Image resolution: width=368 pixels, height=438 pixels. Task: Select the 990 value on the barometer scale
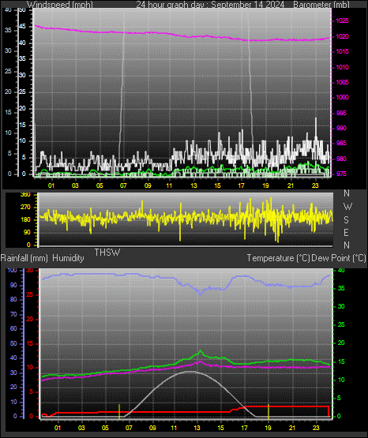point(341,128)
